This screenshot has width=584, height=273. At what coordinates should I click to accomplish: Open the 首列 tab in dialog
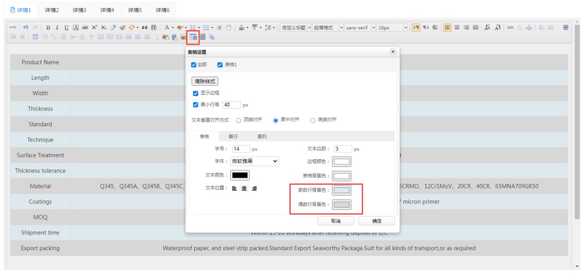262,137
